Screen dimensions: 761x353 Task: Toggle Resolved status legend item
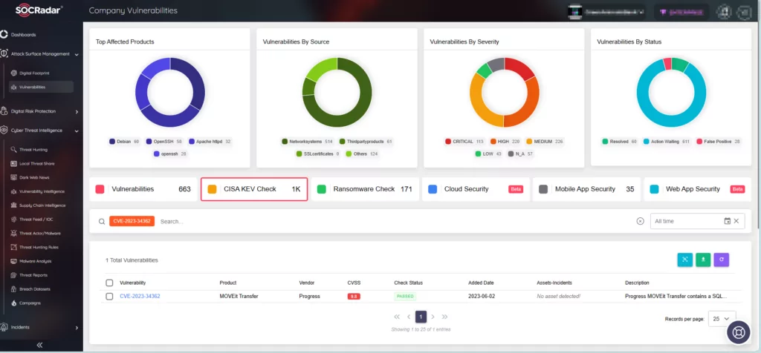tap(620, 142)
